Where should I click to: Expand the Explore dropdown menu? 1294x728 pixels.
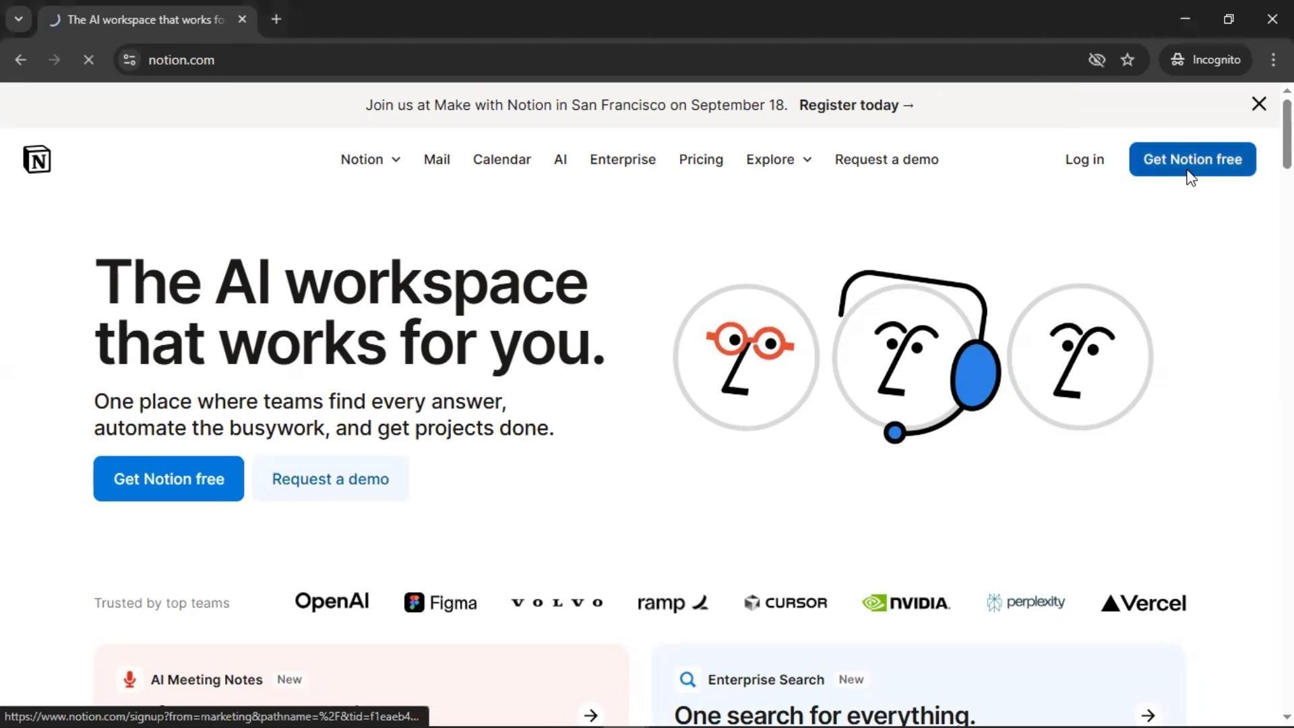(778, 160)
